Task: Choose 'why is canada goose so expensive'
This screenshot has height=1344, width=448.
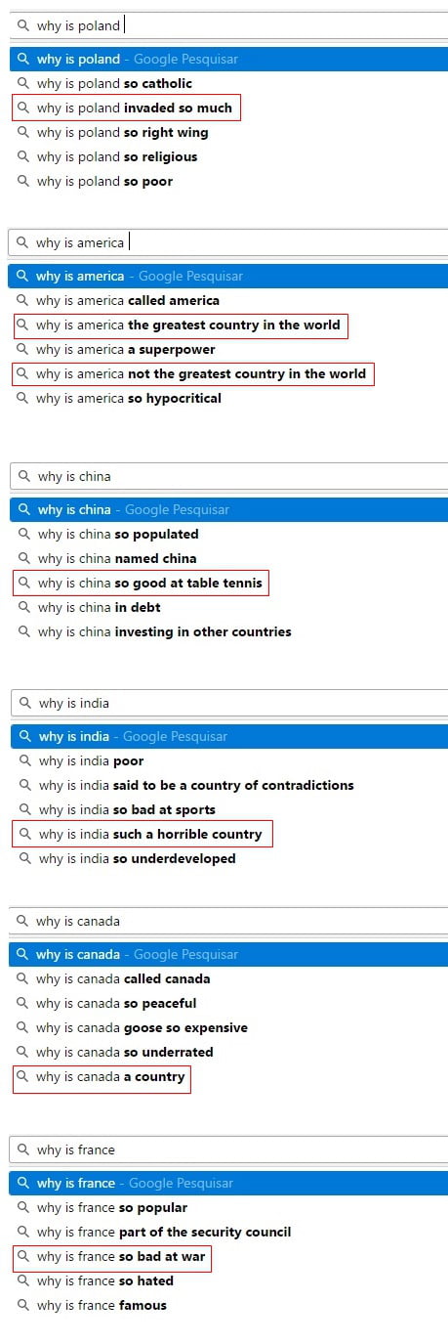Action: click(x=142, y=1027)
